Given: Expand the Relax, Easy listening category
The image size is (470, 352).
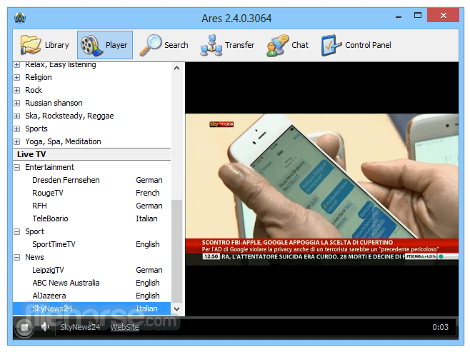Looking at the screenshot, I should click(17, 65).
